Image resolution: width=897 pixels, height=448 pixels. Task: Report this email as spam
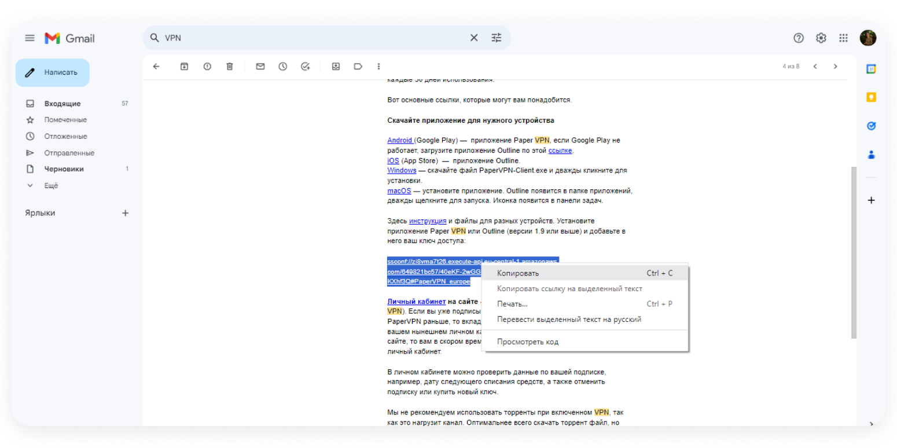click(x=207, y=67)
